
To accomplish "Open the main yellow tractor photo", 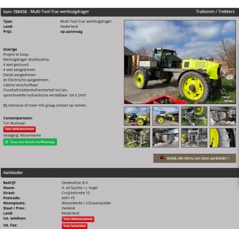I will click(180, 62).
